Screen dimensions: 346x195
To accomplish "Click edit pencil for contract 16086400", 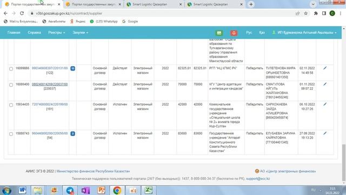I will 325,84.
